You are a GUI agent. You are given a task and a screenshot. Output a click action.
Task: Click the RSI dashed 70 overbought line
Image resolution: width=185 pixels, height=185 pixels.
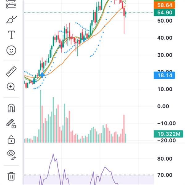point(89,175)
